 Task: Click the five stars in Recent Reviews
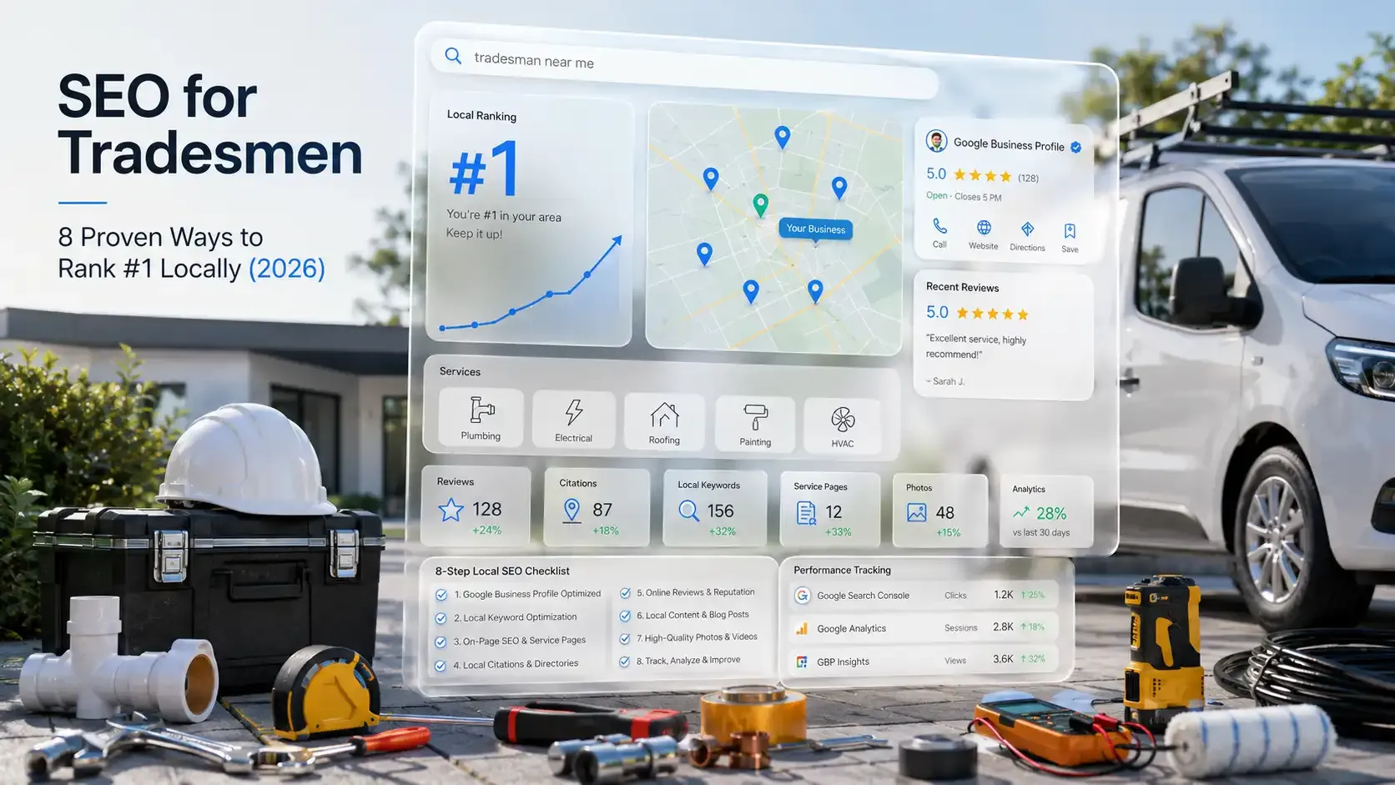[x=992, y=314]
